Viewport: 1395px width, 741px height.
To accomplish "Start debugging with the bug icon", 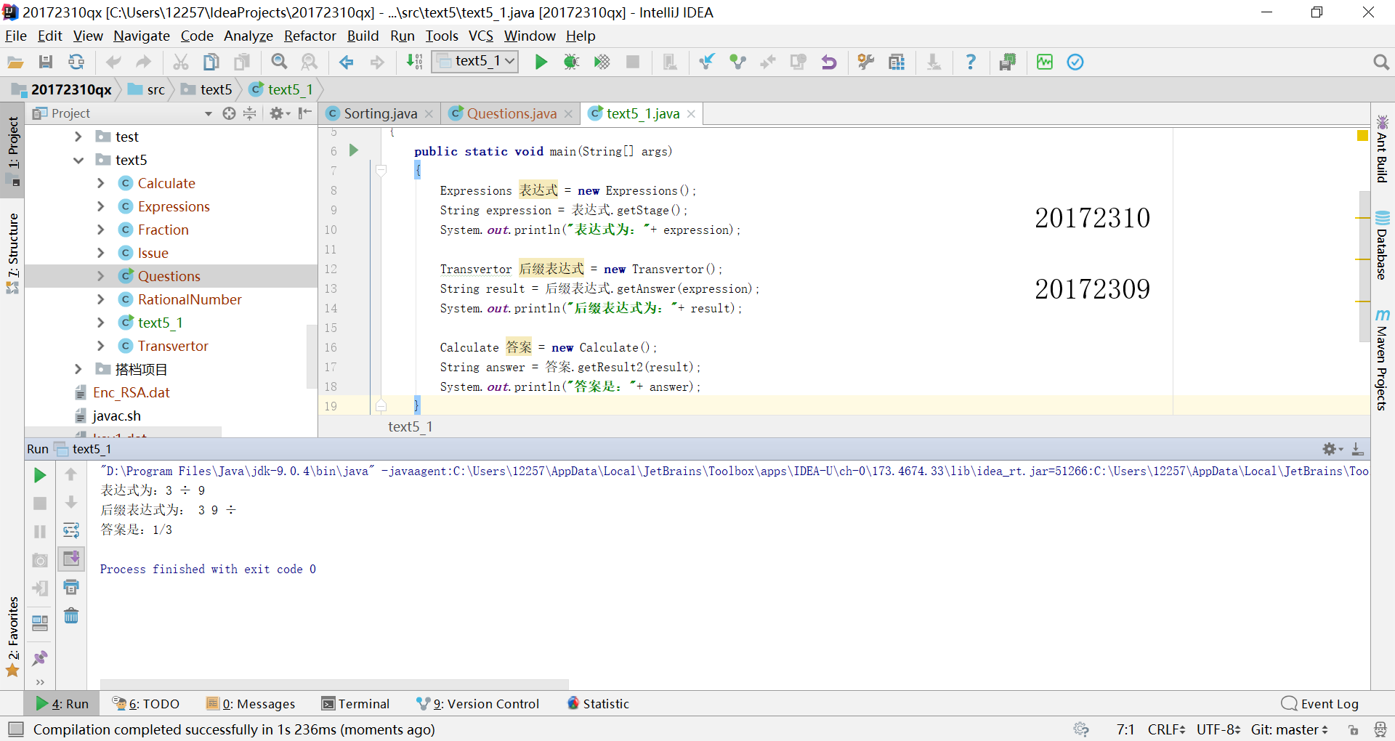I will pyautogui.click(x=572, y=62).
